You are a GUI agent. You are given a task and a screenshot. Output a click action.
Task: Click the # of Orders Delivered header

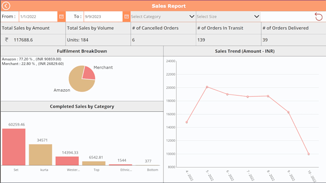pyautogui.click(x=285, y=28)
